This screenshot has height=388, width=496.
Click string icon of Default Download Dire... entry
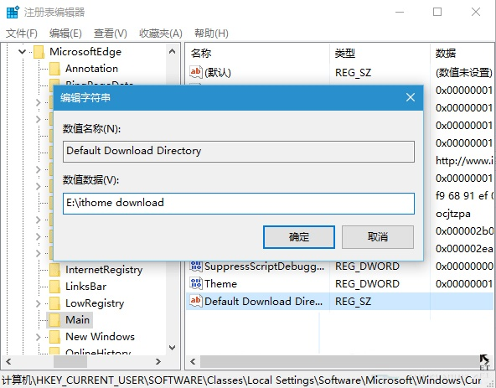pos(196,301)
